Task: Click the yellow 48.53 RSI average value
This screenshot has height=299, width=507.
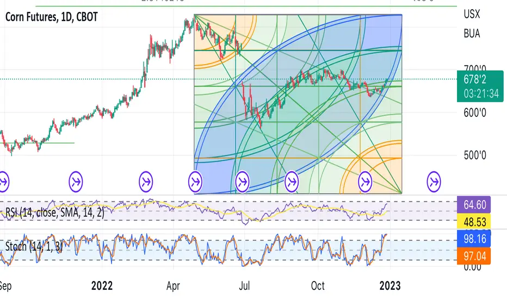Action: [474, 222]
